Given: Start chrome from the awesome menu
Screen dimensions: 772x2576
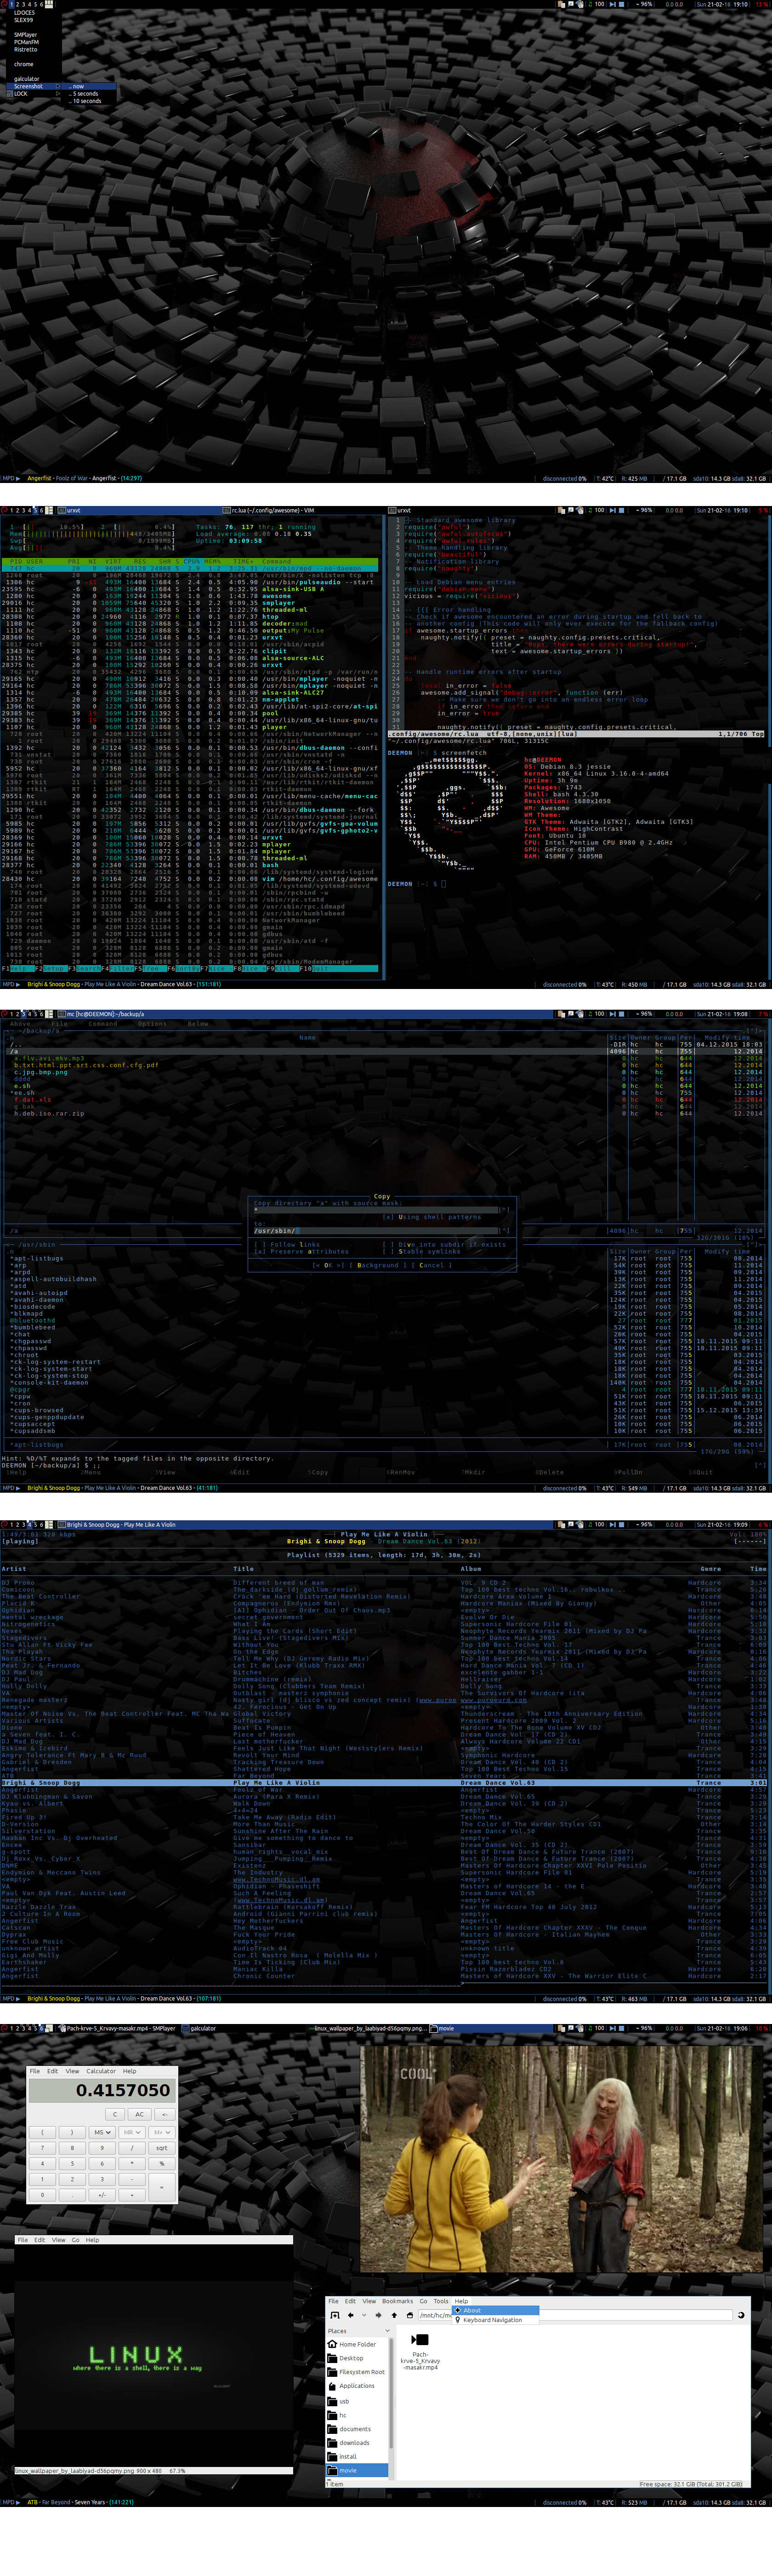Looking at the screenshot, I should point(24,64).
